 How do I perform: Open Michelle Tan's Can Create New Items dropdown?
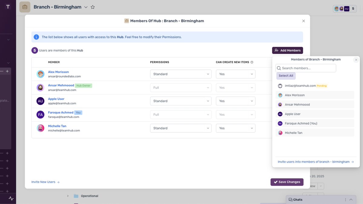tap(236, 128)
